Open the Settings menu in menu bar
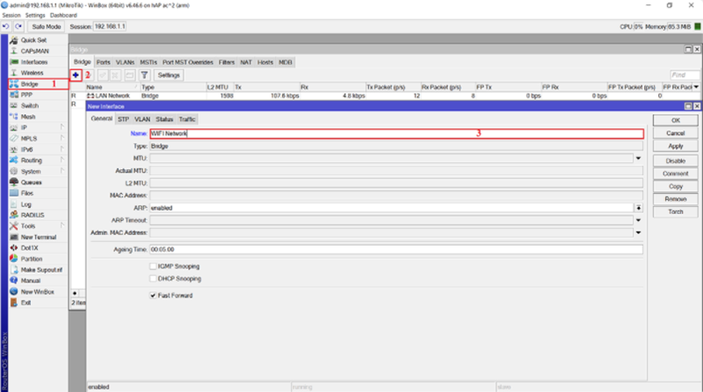This screenshot has width=703, height=392. tap(35, 16)
